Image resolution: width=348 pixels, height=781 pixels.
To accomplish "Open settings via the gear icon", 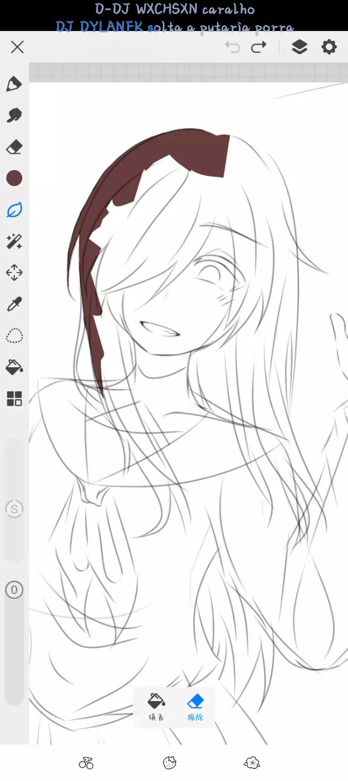I will (x=329, y=47).
